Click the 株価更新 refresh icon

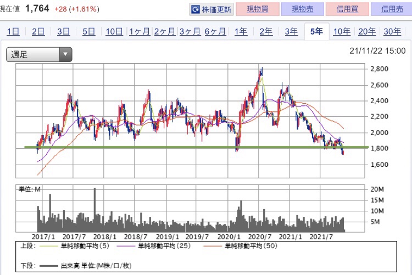coord(196,10)
